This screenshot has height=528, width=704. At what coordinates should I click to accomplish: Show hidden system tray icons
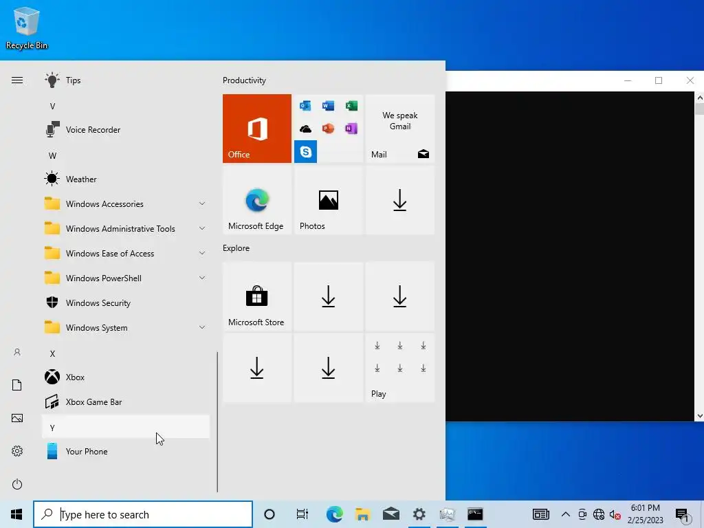566,514
